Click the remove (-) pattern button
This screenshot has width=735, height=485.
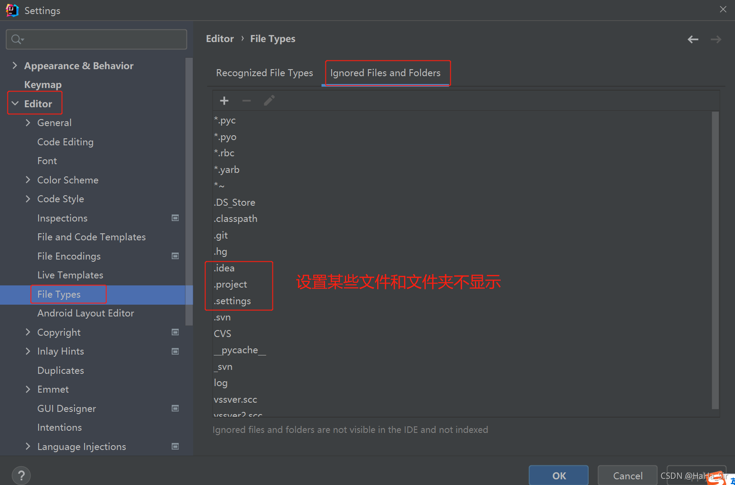[247, 101]
